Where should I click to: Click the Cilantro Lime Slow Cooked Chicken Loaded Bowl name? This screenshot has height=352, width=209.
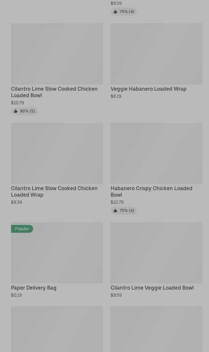54,92
